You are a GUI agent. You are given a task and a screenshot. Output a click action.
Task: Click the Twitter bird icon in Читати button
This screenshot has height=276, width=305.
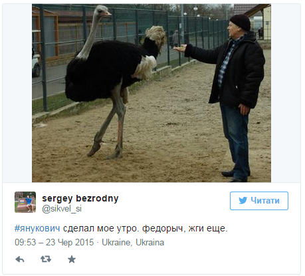[x=243, y=201]
